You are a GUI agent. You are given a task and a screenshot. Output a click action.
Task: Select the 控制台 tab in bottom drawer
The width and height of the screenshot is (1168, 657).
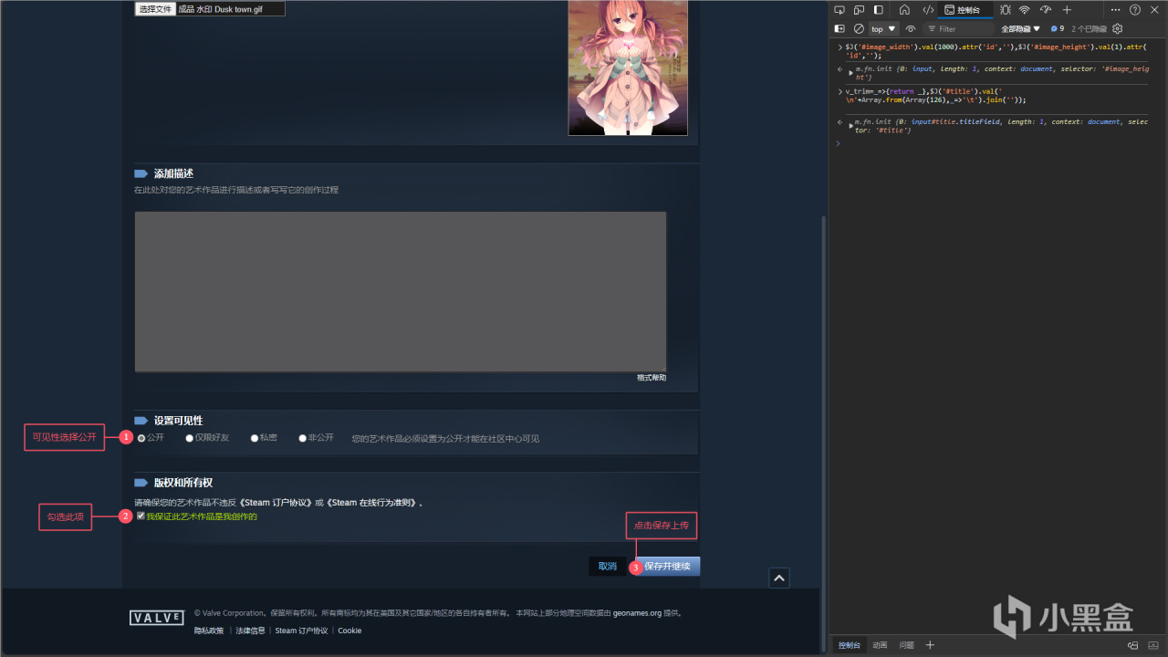pyautogui.click(x=849, y=645)
